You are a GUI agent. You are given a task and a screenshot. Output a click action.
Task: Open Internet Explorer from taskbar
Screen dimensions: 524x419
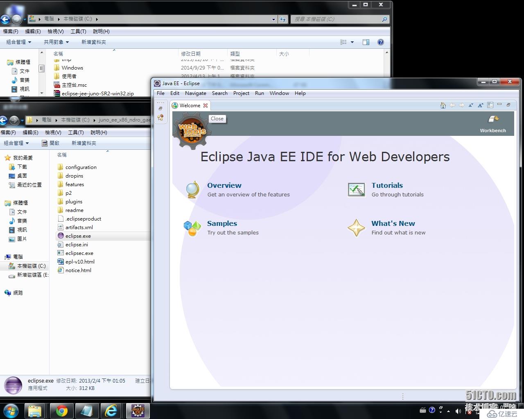111,410
